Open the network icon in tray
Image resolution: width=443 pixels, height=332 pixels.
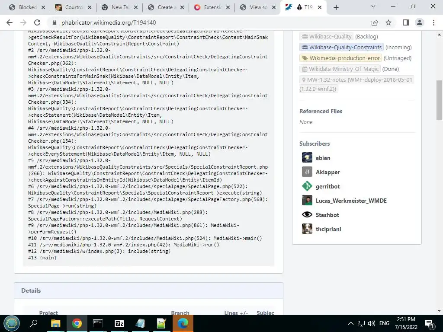pyautogui.click(x=361, y=323)
